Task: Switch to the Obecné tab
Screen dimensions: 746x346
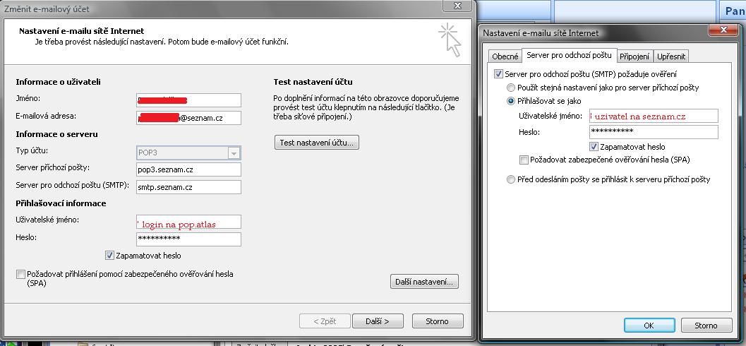Action: (505, 56)
